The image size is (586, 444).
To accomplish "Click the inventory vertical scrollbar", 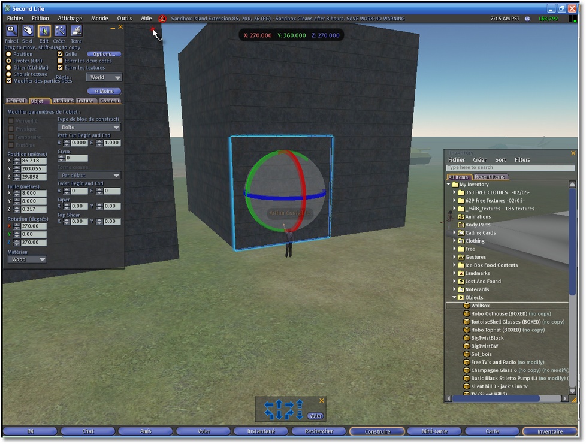I will [x=572, y=241].
